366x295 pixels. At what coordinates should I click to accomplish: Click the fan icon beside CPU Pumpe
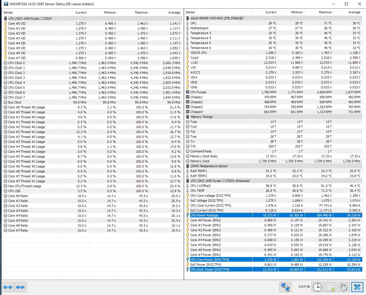tap(188, 92)
